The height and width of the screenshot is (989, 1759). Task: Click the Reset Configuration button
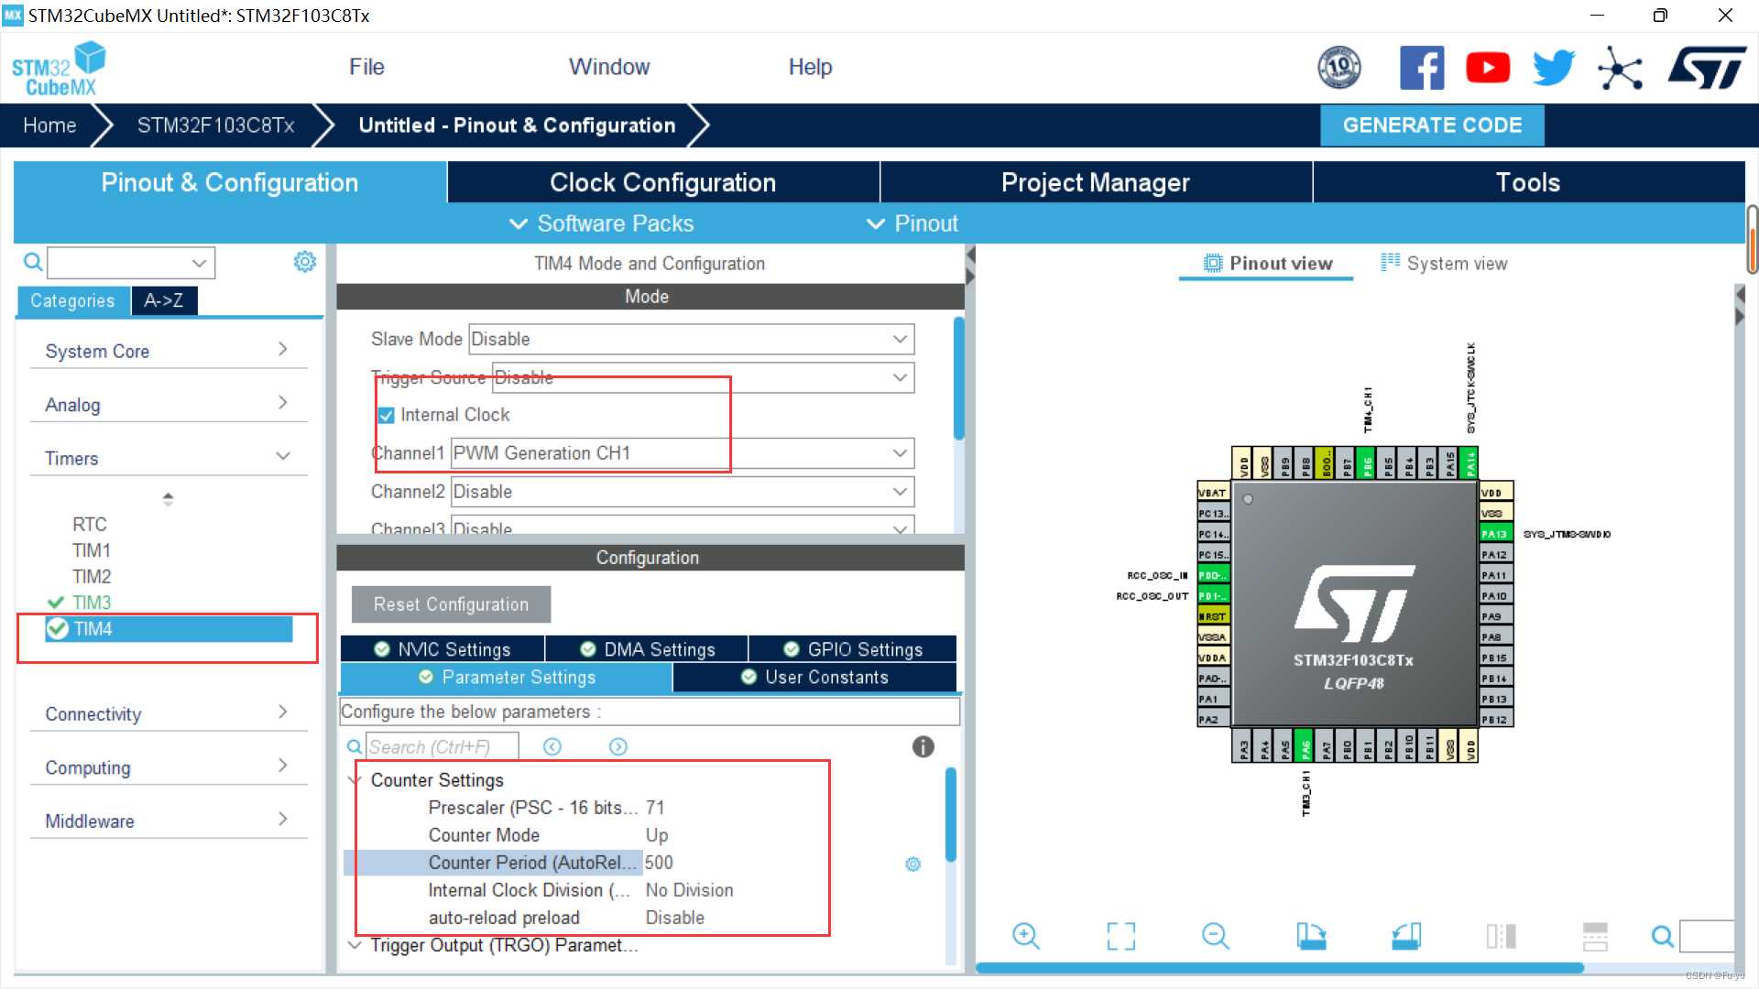click(451, 604)
